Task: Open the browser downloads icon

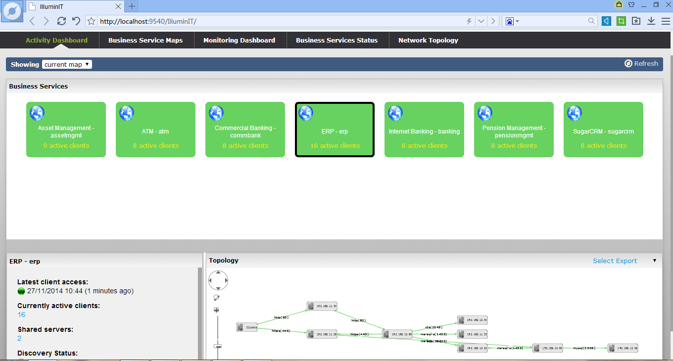Action: tap(651, 21)
